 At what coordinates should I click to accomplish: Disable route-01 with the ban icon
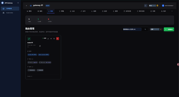(x=54, y=39)
